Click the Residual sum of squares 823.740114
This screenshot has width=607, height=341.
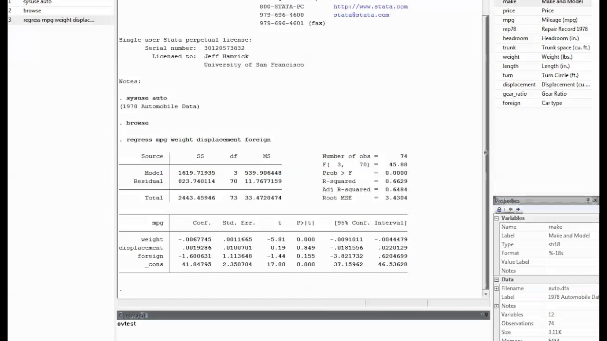coord(196,181)
